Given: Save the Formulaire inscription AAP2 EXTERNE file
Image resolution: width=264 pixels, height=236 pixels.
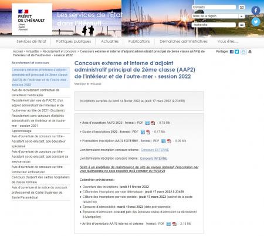Looking at the screenshot, I should [x=164, y=141].
